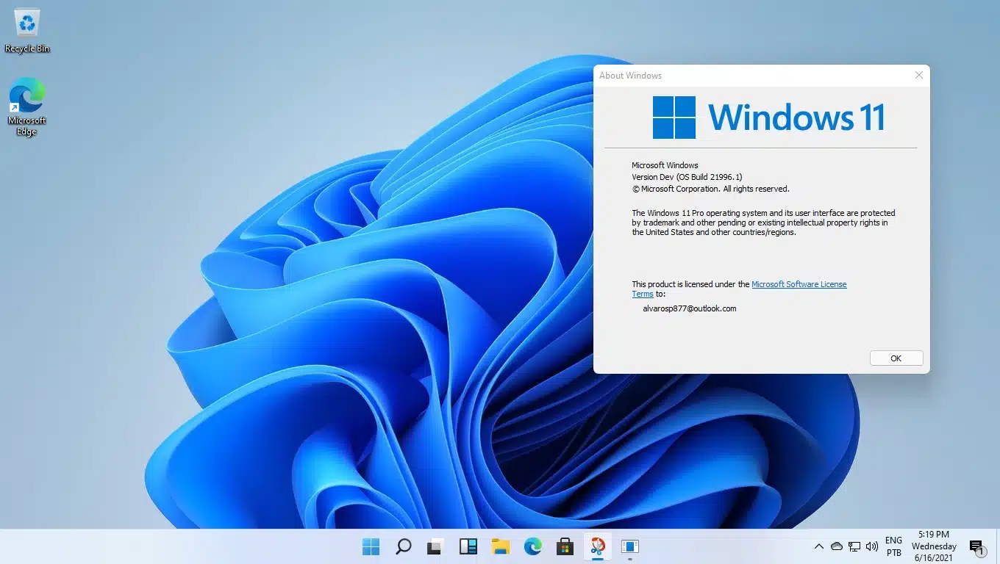Click the Microsoft Corporation copyright line
This screenshot has height=564, width=1000.
pyautogui.click(x=710, y=189)
